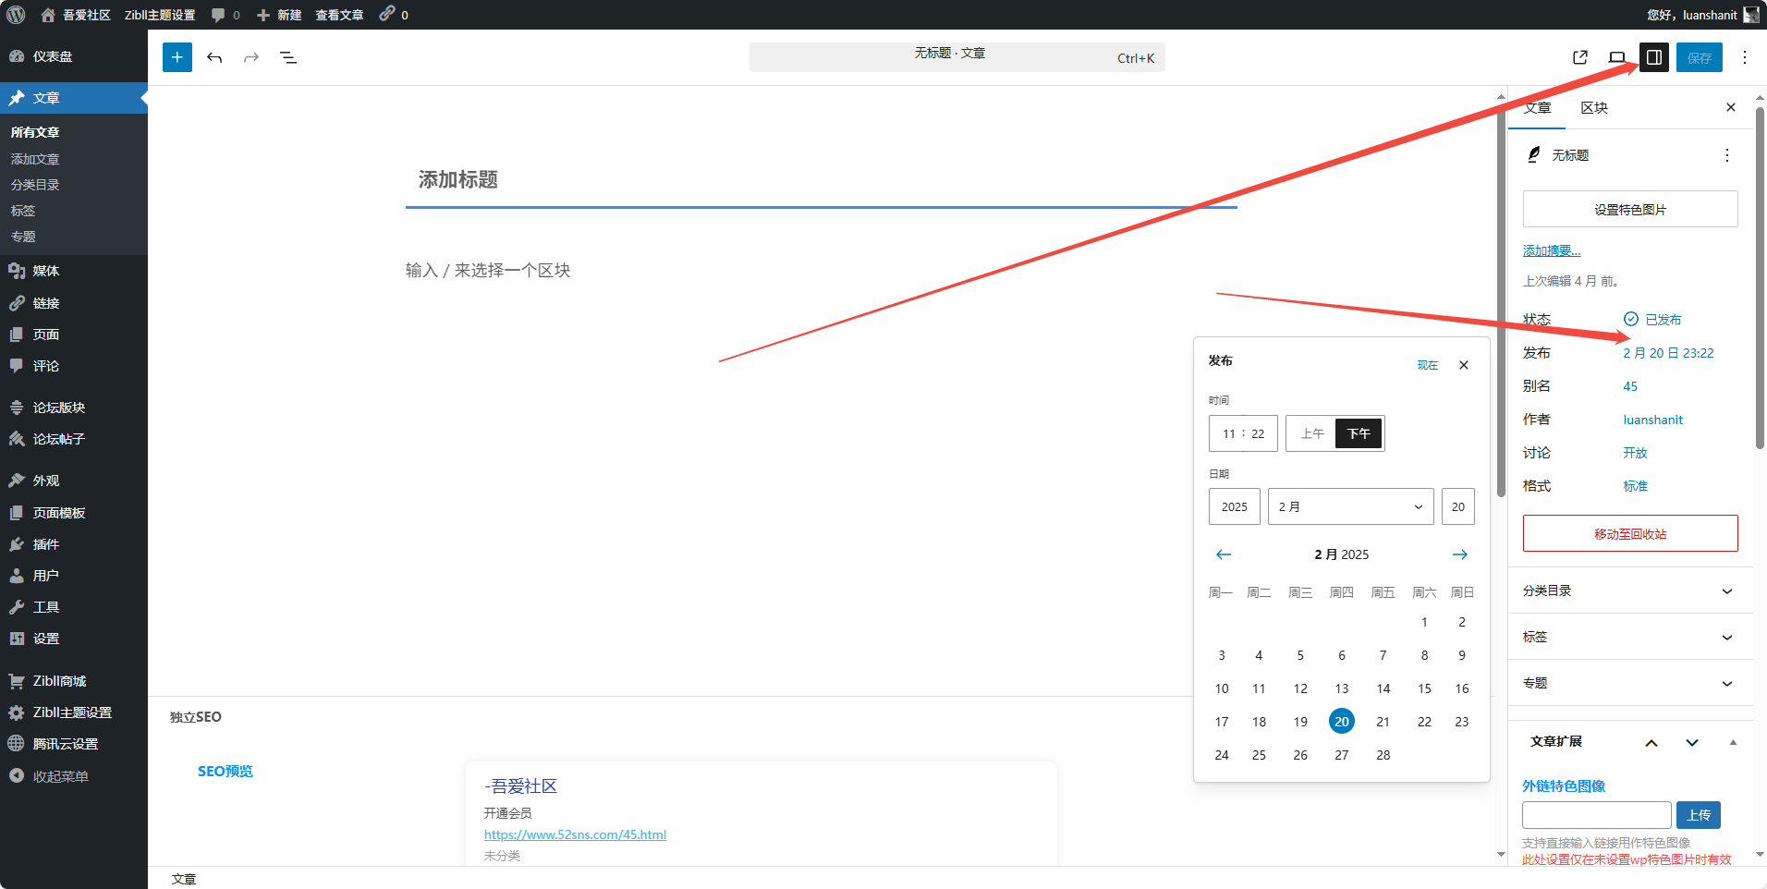
Task: Expand the 专题 panel in sidebar
Action: coord(1630,683)
